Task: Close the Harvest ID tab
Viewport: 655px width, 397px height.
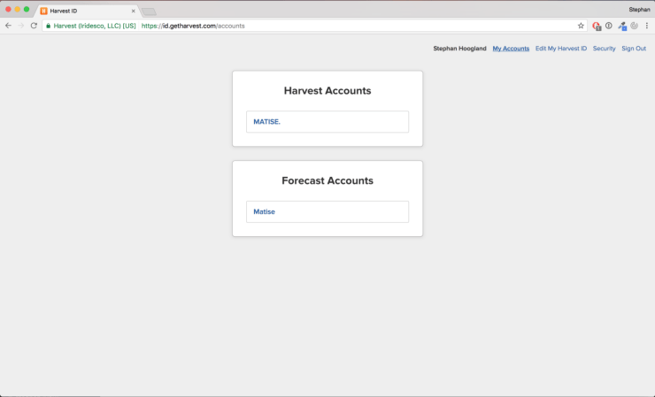Action: point(134,11)
